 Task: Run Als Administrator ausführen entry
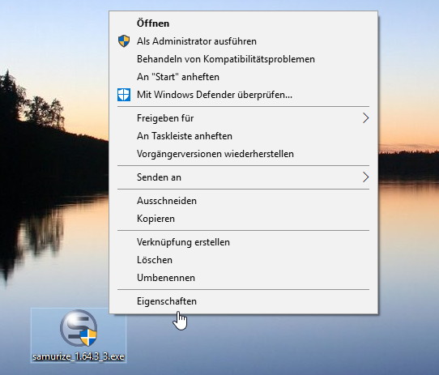[x=243, y=41]
